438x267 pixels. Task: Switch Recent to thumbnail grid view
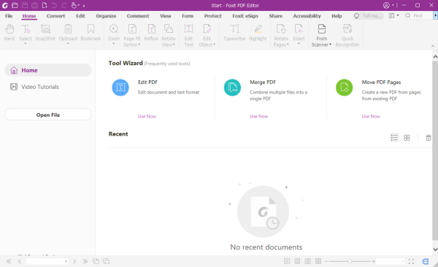point(407,138)
